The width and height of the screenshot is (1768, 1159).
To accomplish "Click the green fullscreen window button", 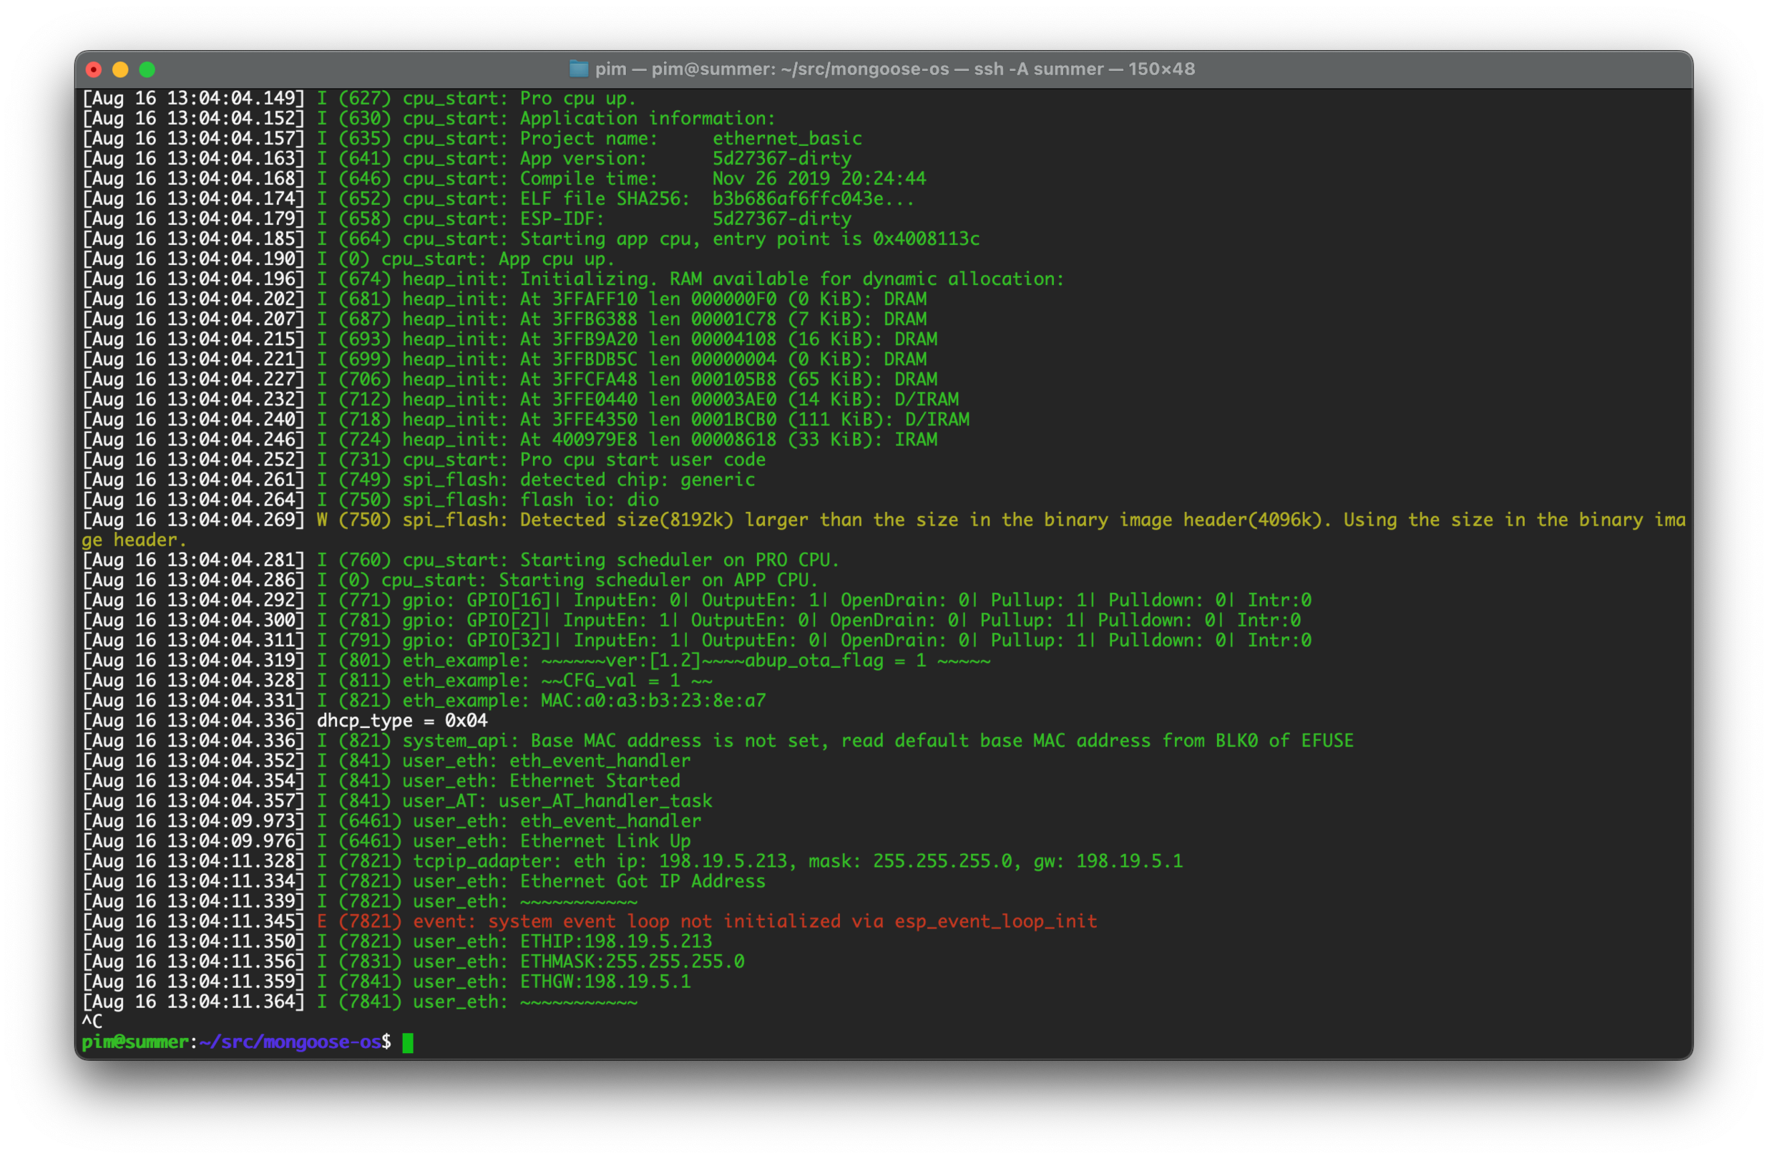I will [x=147, y=70].
